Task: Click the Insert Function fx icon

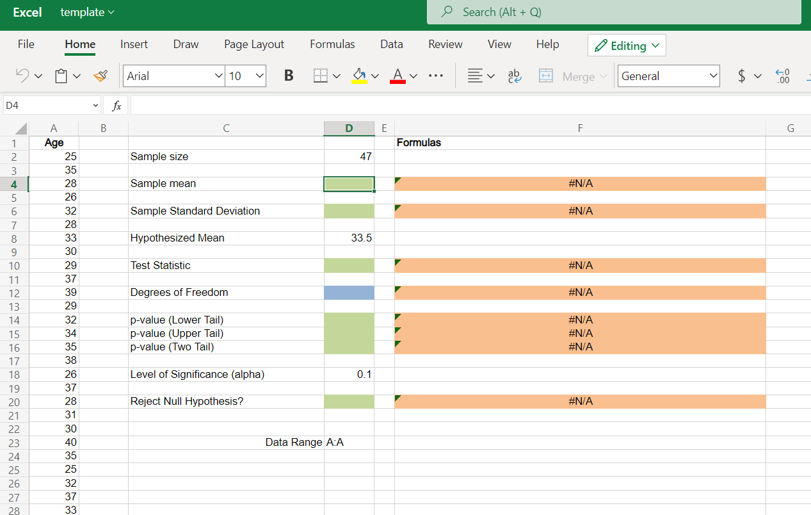Action: (x=116, y=105)
